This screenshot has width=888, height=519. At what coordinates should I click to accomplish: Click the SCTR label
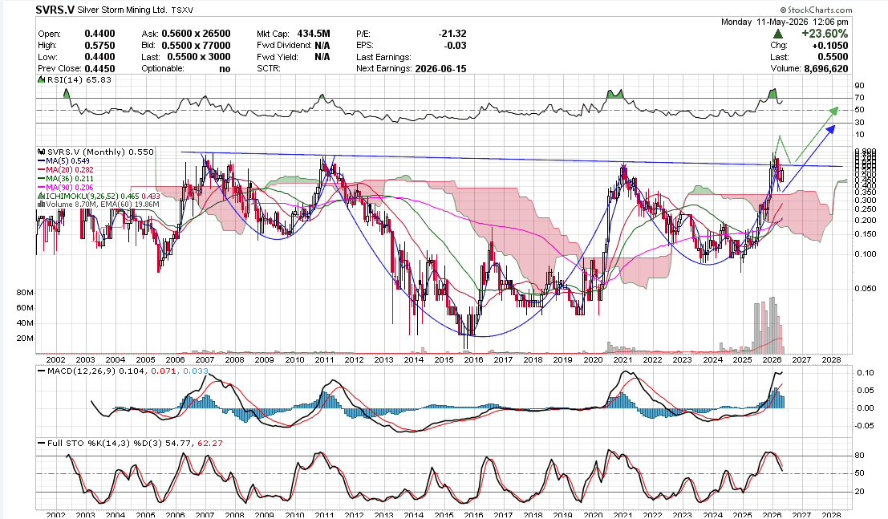(x=270, y=68)
